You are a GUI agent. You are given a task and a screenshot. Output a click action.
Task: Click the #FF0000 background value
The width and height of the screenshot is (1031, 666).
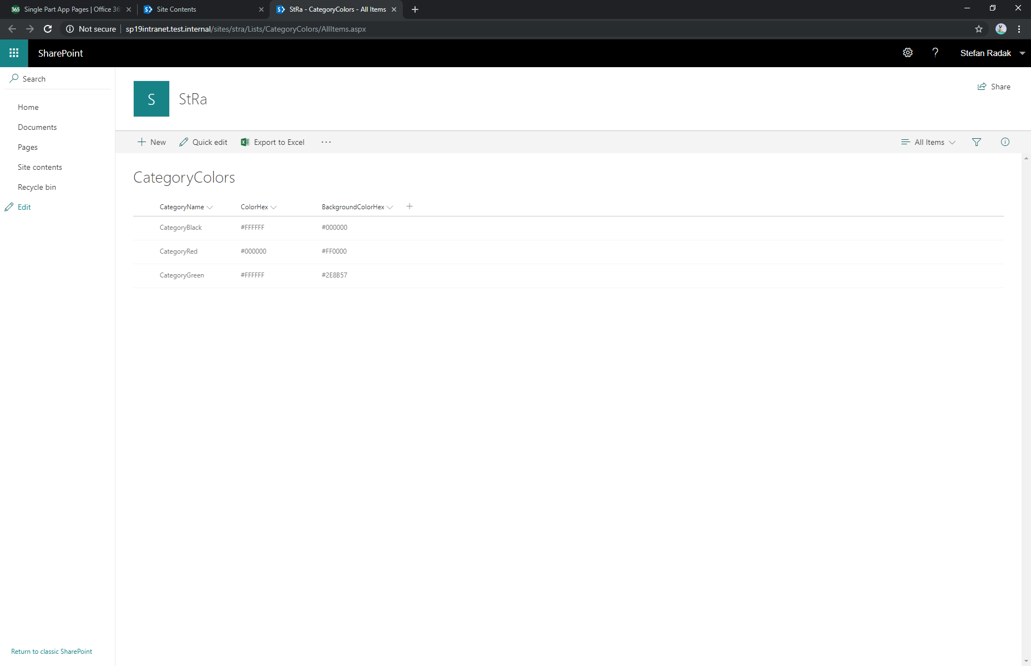pos(334,251)
